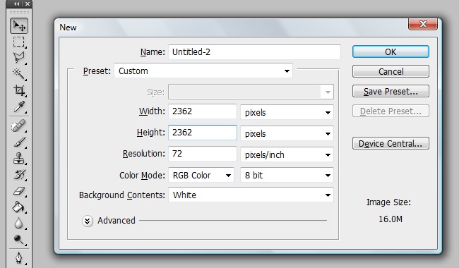Open the Resolution units dropdown
459x268 pixels.
click(287, 154)
